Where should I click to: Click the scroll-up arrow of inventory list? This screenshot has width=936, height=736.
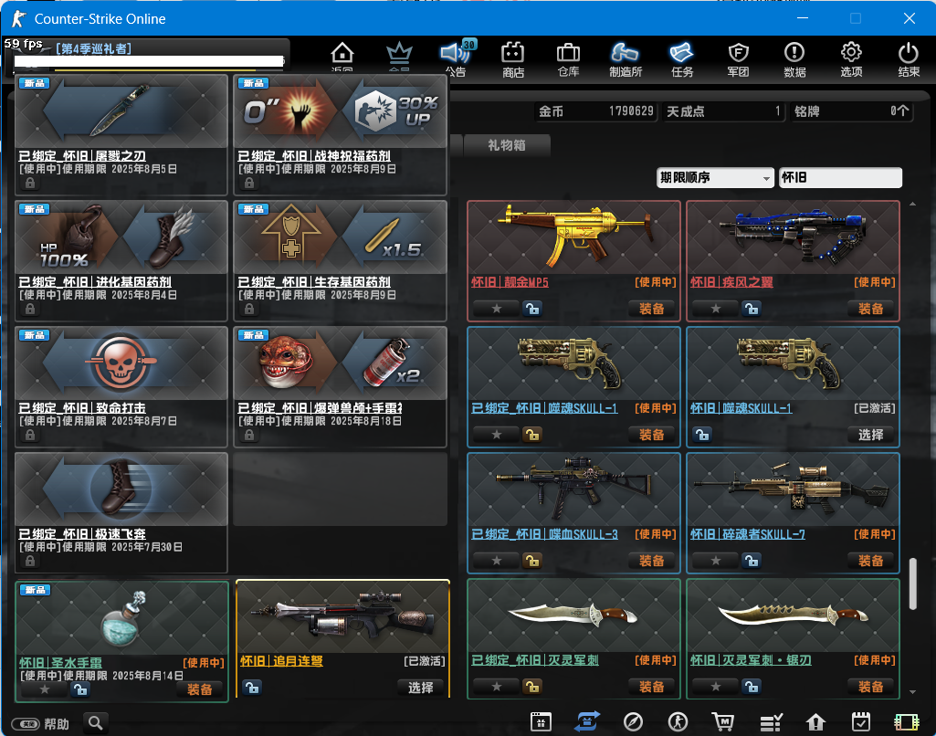pyautogui.click(x=913, y=205)
